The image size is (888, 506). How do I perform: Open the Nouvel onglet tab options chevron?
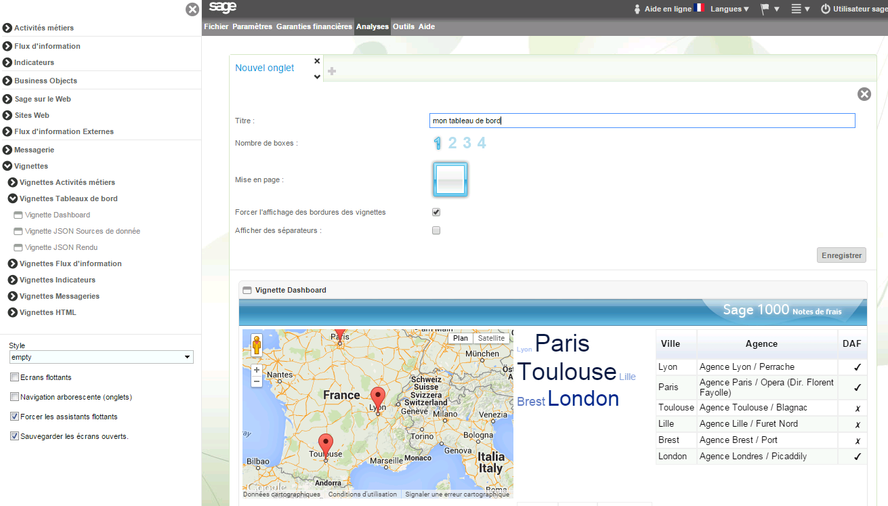[x=317, y=77]
